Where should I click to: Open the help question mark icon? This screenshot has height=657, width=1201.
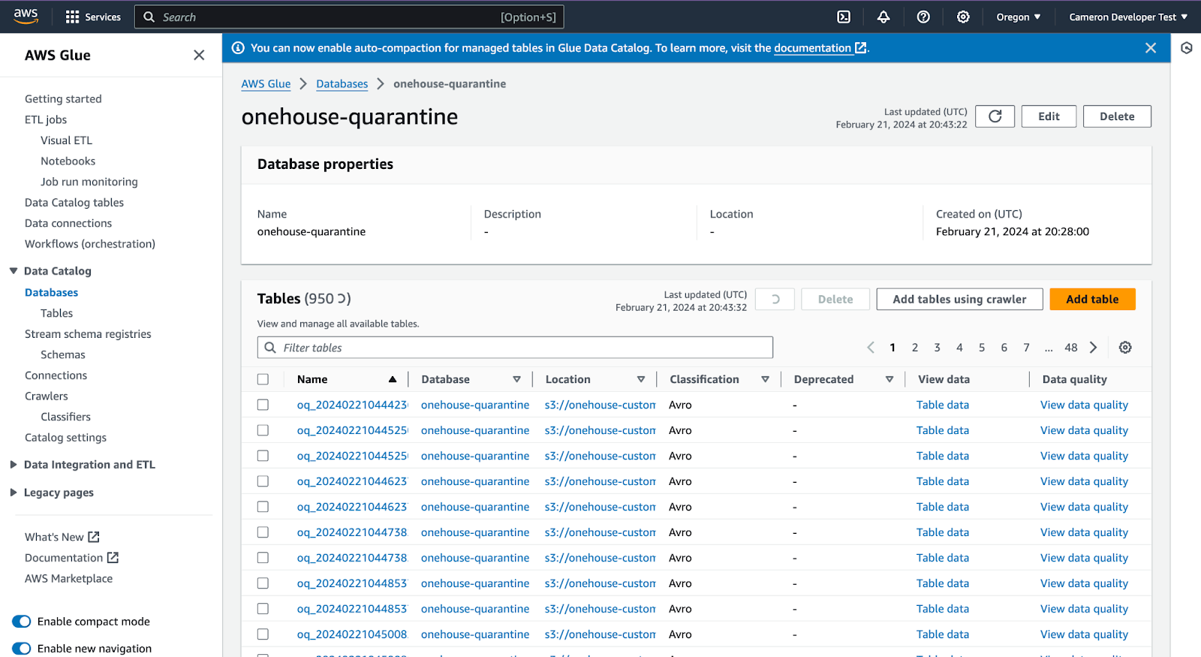[923, 17]
